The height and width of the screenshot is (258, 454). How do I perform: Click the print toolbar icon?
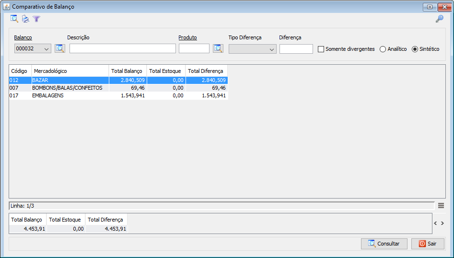pos(25,19)
